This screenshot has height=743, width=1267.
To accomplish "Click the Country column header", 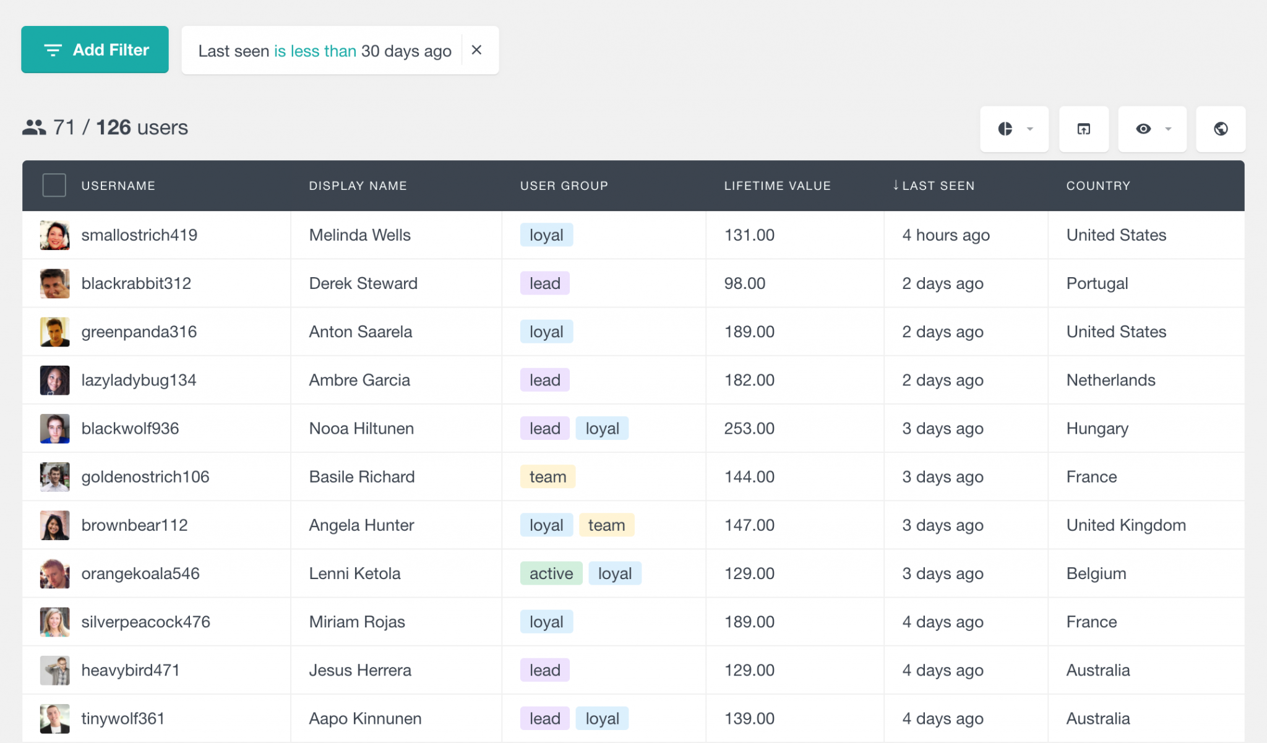I will coord(1097,185).
